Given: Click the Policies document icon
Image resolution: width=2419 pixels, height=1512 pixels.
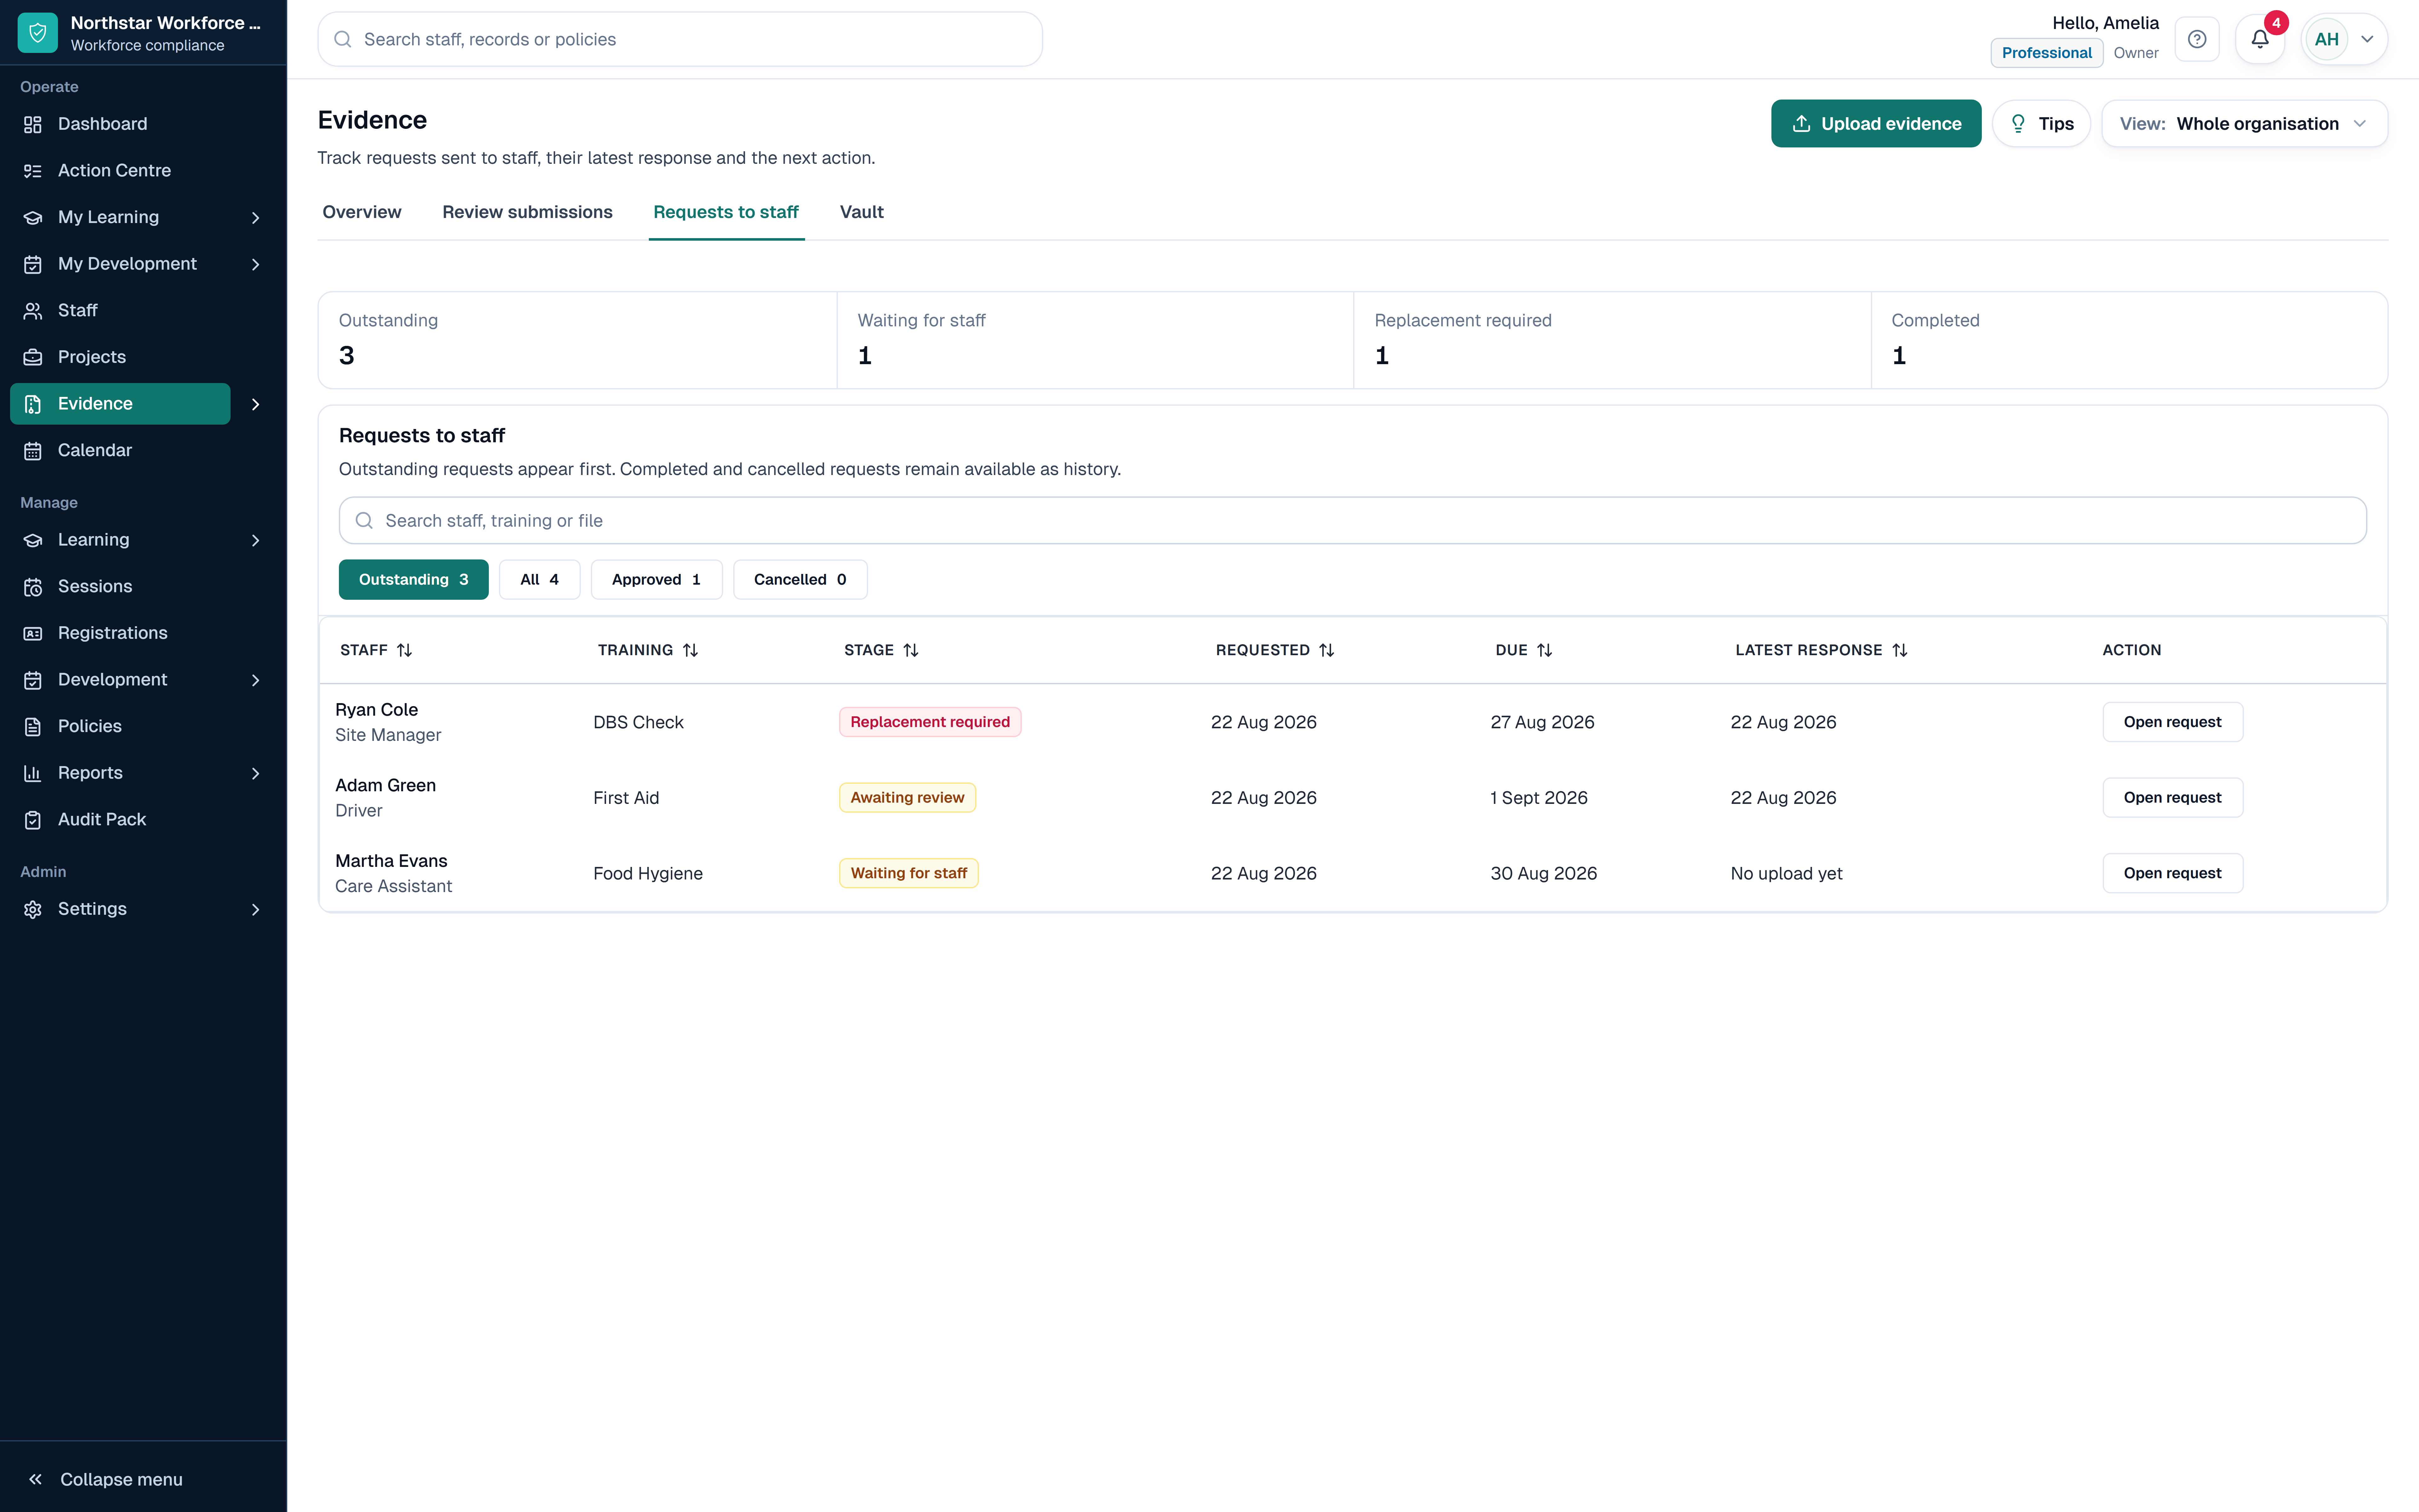Looking at the screenshot, I should (33, 727).
